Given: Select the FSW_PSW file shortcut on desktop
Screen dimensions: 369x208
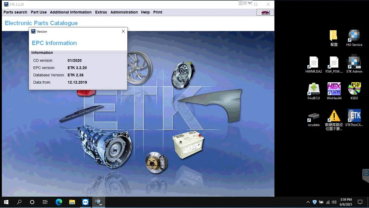Looking at the screenshot, I should click(x=334, y=65).
